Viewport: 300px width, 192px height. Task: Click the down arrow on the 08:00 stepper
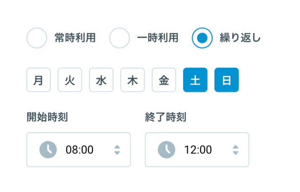(x=117, y=153)
